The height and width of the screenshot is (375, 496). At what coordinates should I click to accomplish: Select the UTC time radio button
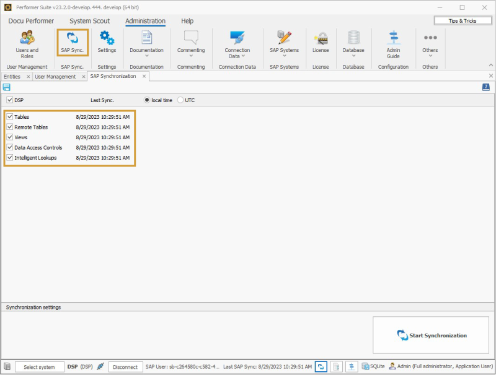tap(181, 100)
